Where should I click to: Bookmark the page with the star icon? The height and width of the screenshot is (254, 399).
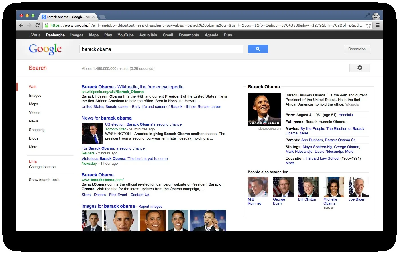pyautogui.click(x=369, y=25)
